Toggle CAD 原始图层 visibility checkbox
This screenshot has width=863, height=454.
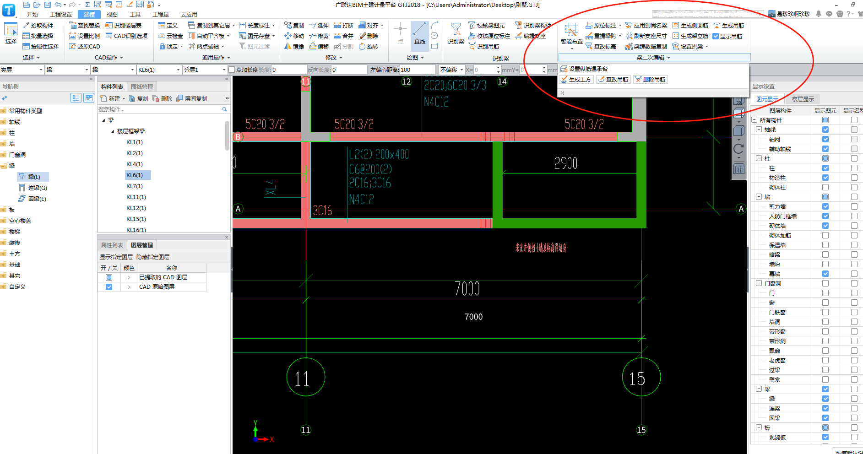point(109,287)
